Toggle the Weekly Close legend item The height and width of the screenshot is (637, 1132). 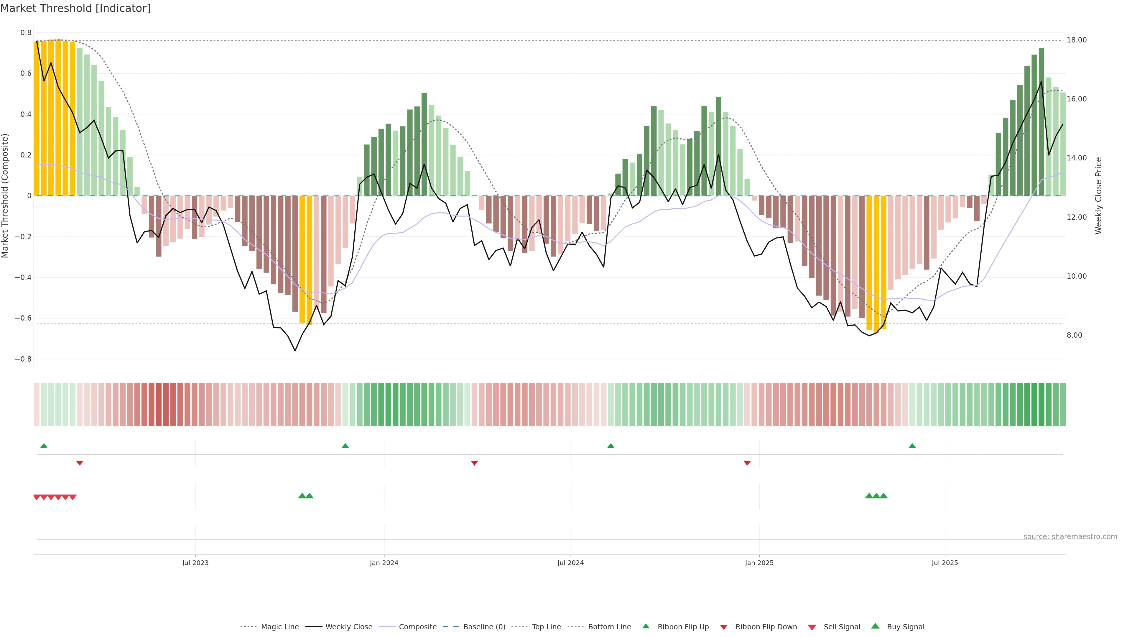click(348, 626)
